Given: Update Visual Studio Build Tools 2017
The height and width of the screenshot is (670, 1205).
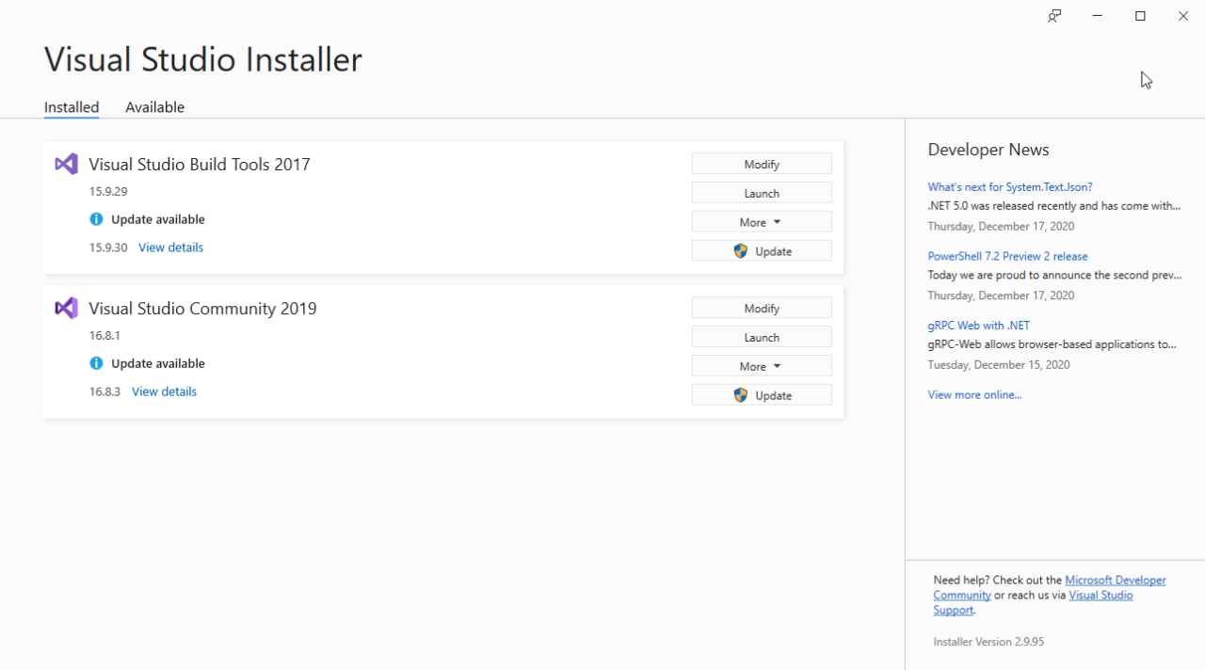Looking at the screenshot, I should (x=762, y=251).
